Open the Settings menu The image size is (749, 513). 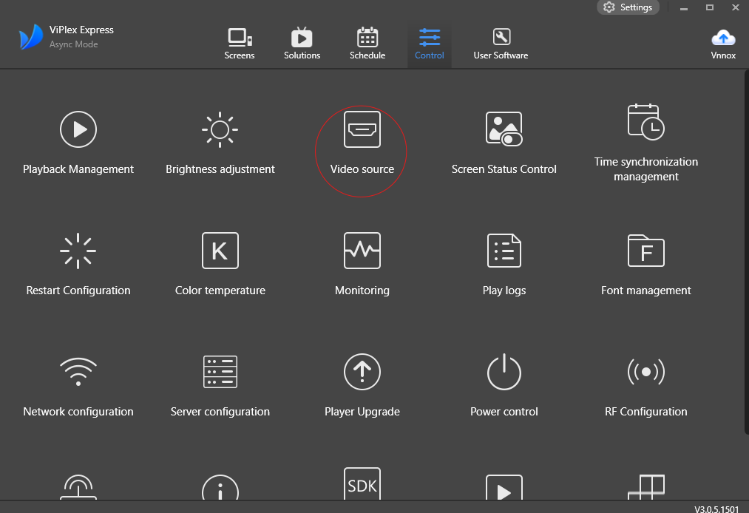(x=628, y=7)
